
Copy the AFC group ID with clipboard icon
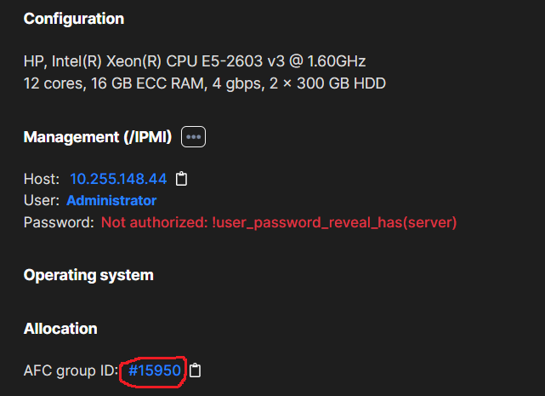195,370
